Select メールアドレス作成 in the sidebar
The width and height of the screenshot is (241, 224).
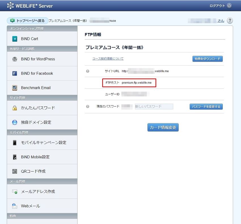pyautogui.click(x=42, y=191)
